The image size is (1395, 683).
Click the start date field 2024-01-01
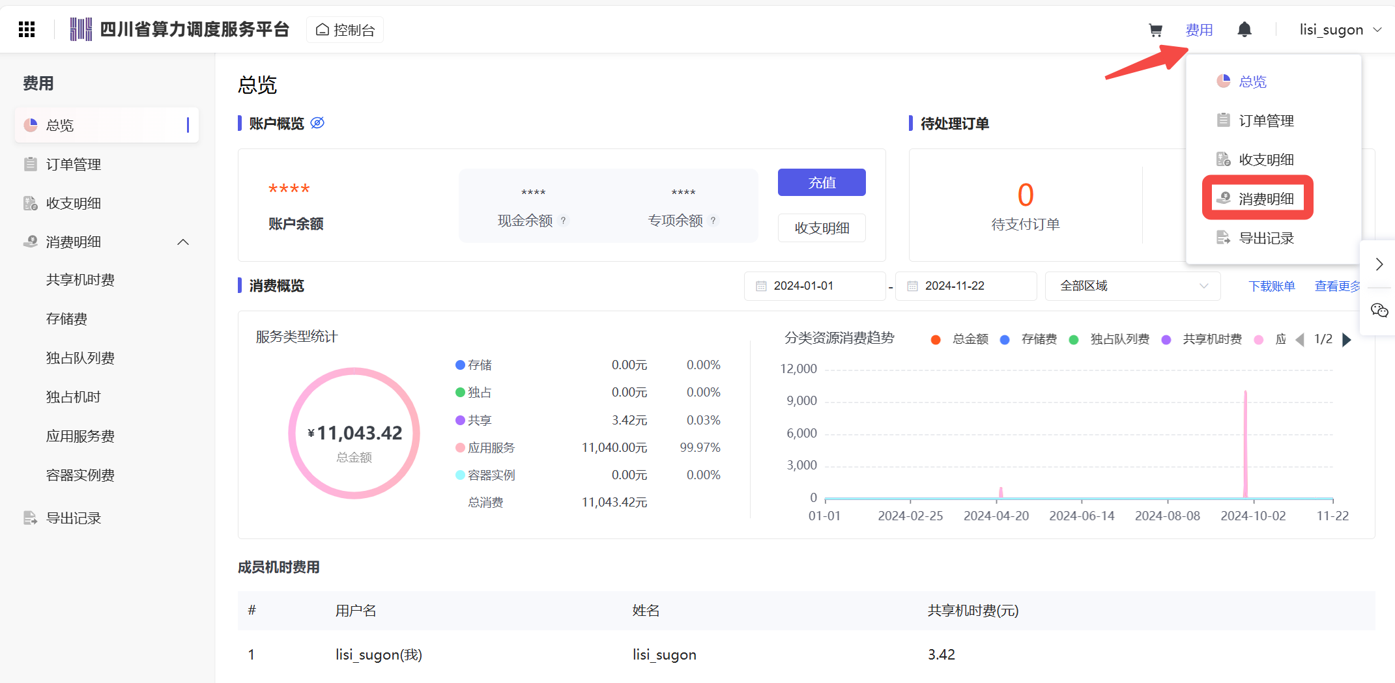tap(814, 286)
